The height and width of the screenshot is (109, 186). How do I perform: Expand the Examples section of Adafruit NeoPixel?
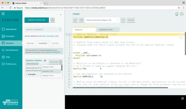pos(31,74)
